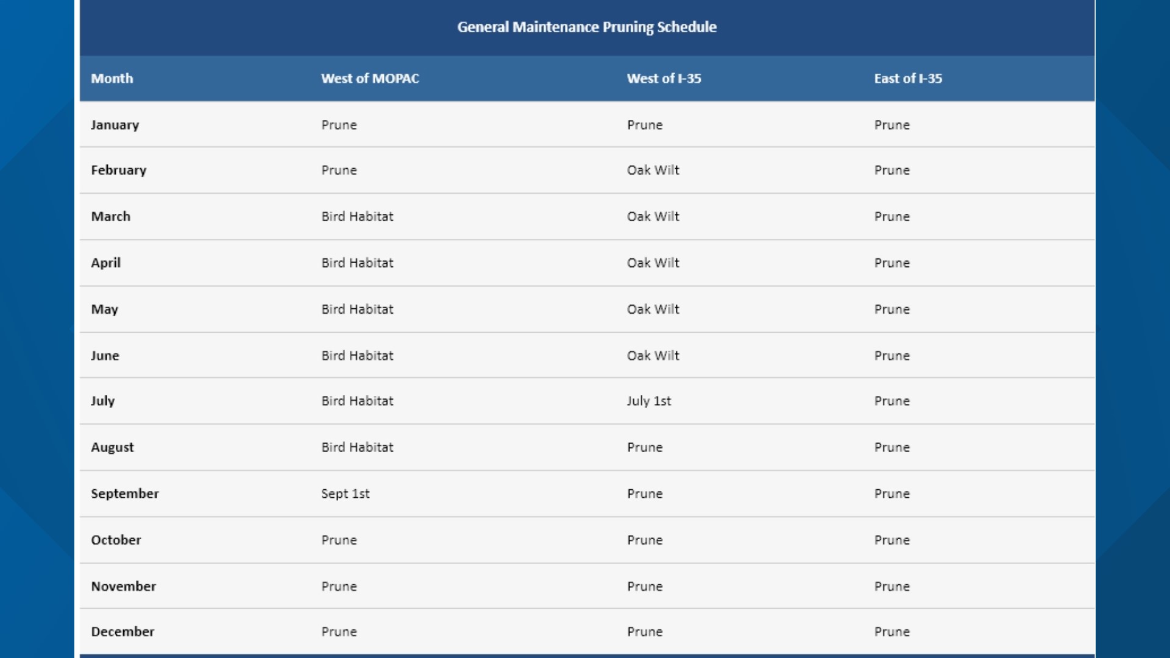Select the January row label
1170x658 pixels.
[x=115, y=125]
